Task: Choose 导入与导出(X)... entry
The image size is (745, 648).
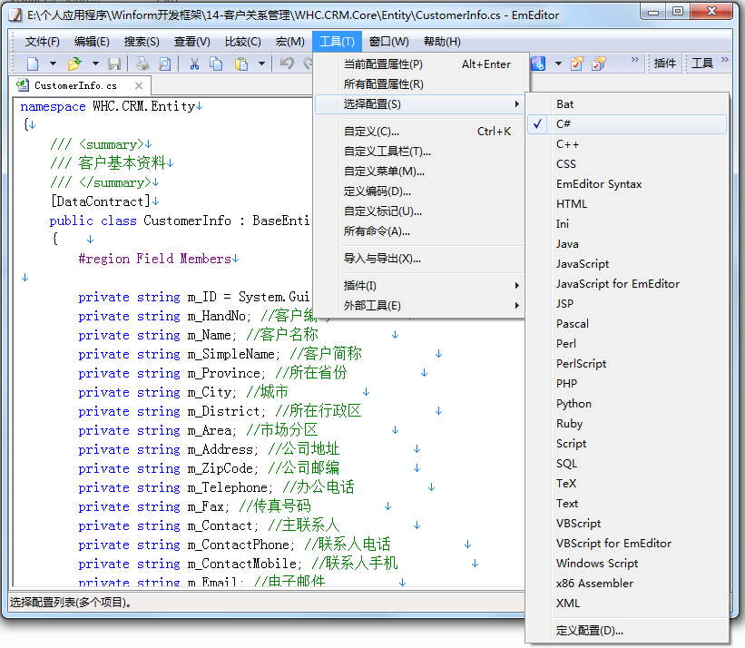Action: tap(420, 259)
